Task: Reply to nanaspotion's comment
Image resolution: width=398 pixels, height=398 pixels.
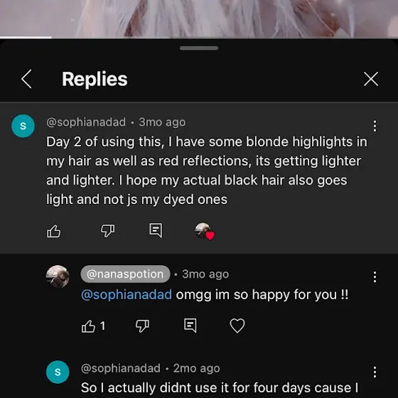Action: (190, 326)
